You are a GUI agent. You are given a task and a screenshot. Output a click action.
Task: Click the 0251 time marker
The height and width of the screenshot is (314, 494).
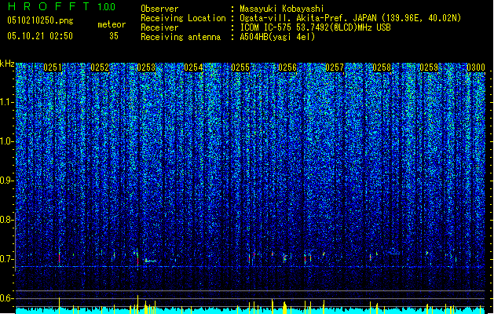coord(53,68)
